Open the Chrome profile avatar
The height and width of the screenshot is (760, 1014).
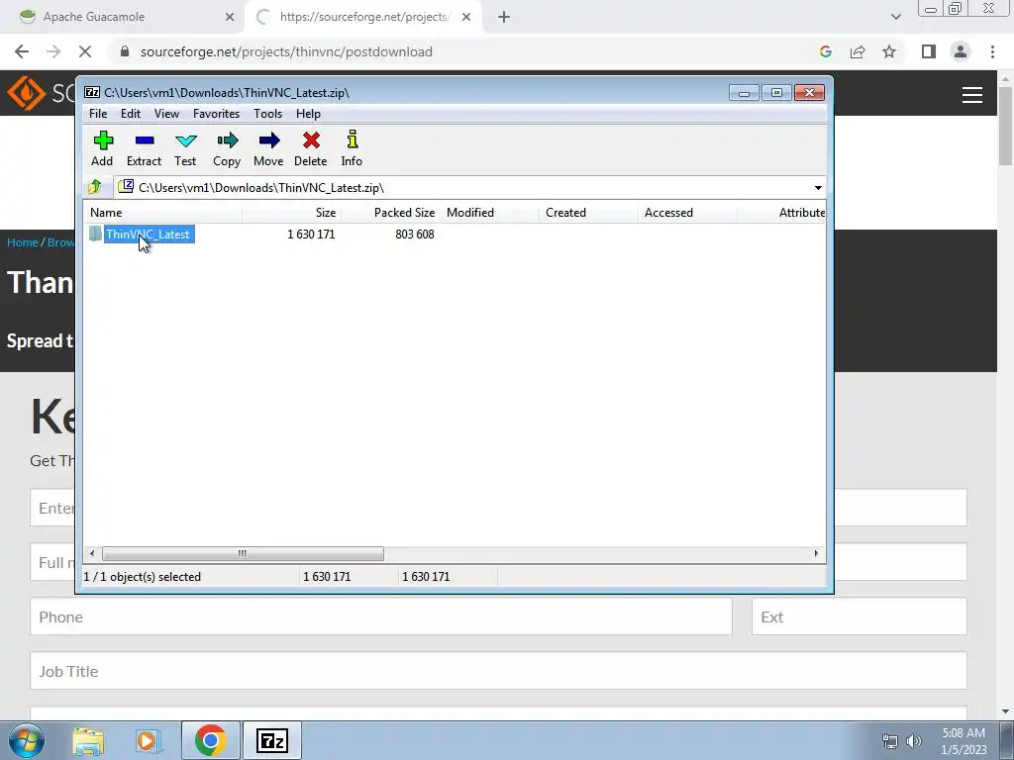pyautogui.click(x=961, y=51)
